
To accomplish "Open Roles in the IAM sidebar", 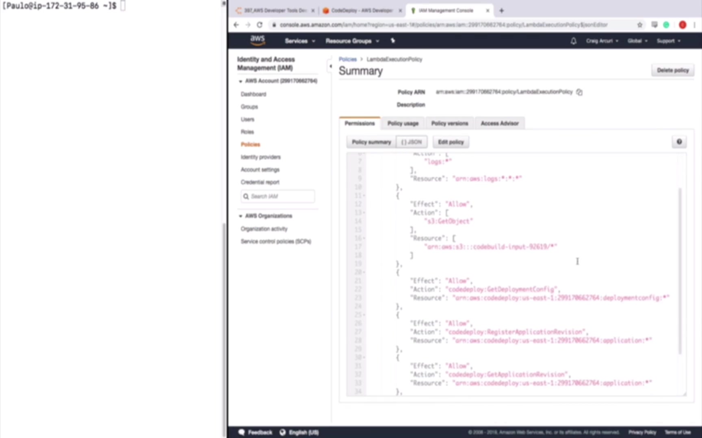I will tap(247, 132).
